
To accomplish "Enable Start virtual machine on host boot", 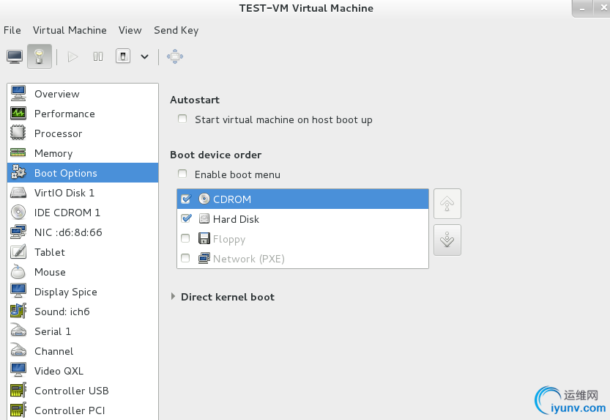I will click(182, 119).
